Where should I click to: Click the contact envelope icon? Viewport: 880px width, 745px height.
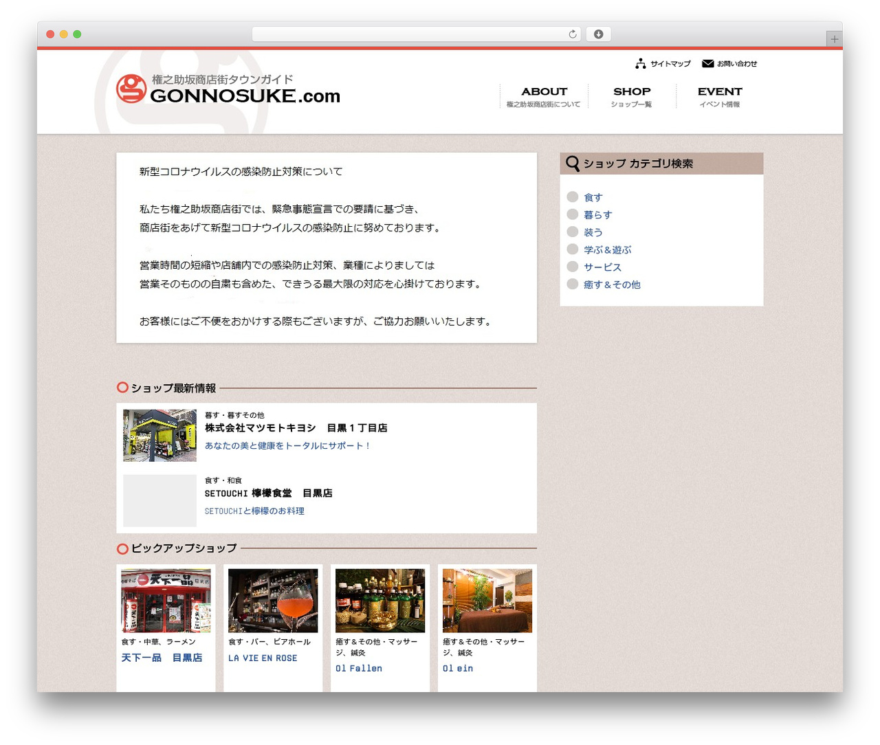coord(707,63)
